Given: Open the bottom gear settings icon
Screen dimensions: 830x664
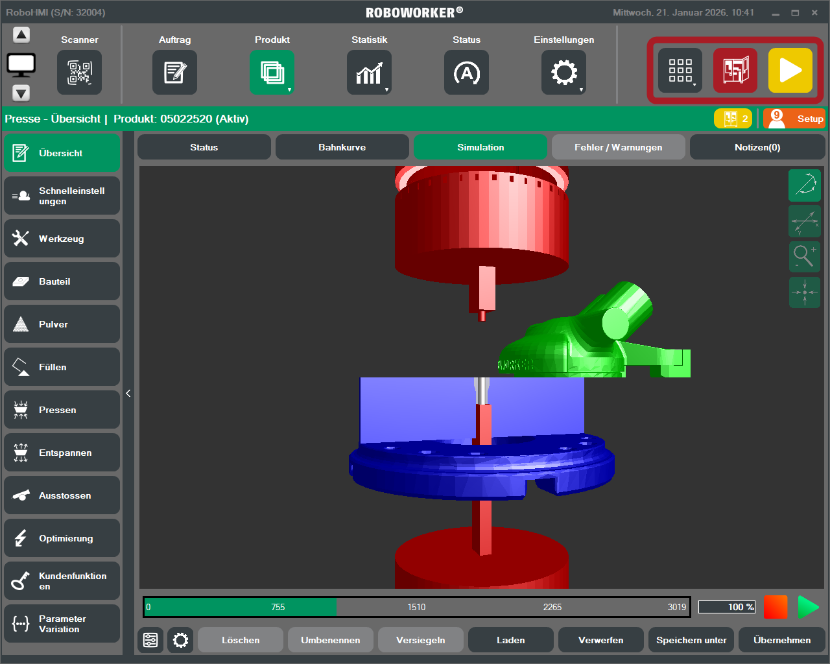Looking at the screenshot, I should pos(180,640).
